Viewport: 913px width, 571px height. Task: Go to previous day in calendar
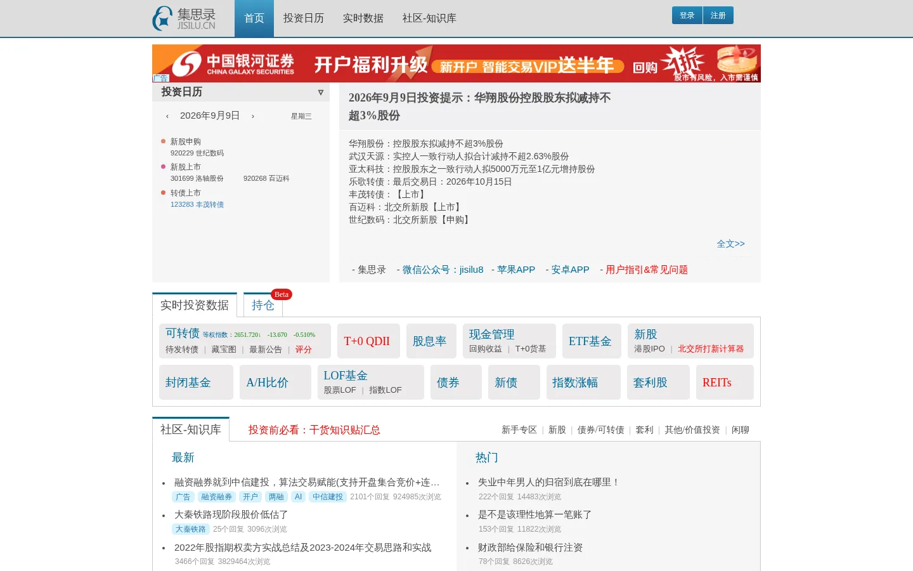coord(167,116)
